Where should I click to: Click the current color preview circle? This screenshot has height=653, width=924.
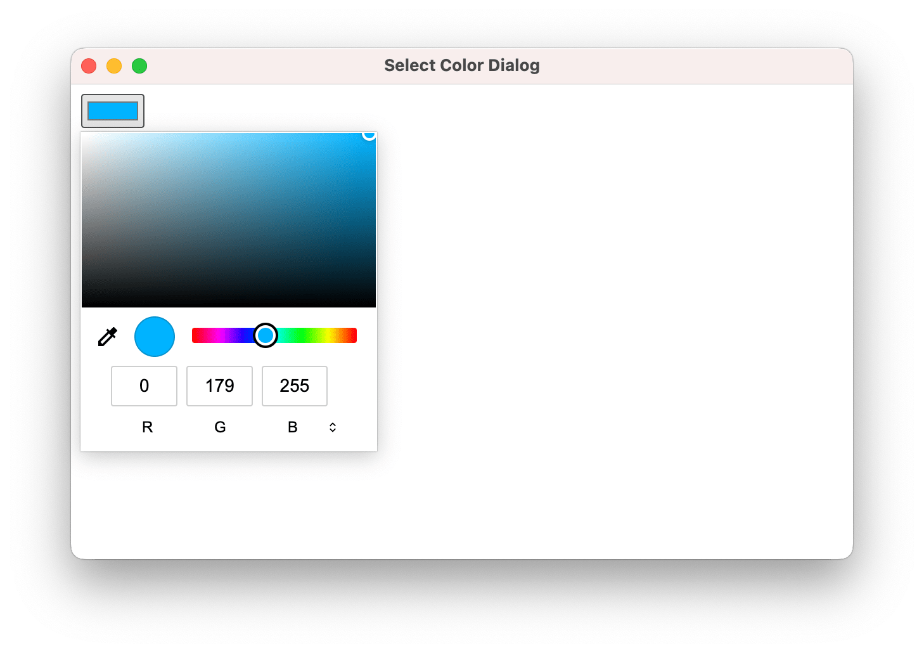(x=154, y=336)
